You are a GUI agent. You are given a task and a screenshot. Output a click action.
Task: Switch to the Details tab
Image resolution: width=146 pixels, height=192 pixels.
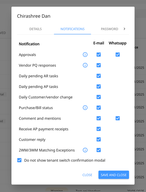(35, 29)
